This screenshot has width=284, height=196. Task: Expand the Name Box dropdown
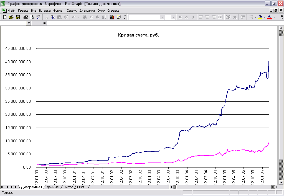[x=29, y=23]
